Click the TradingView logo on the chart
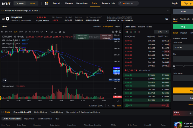This screenshot has height=128, width=193. pyautogui.click(x=5, y=81)
